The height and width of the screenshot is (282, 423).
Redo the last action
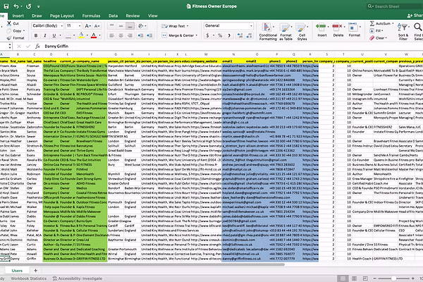29,6
